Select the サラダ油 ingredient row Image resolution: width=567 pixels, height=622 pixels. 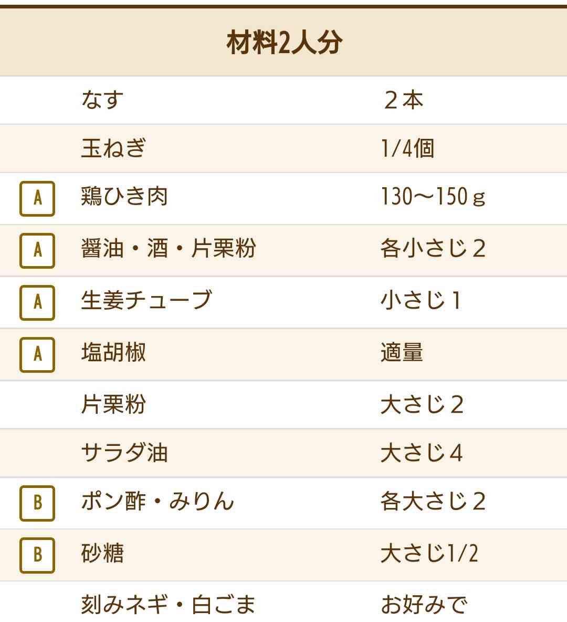[283, 453]
